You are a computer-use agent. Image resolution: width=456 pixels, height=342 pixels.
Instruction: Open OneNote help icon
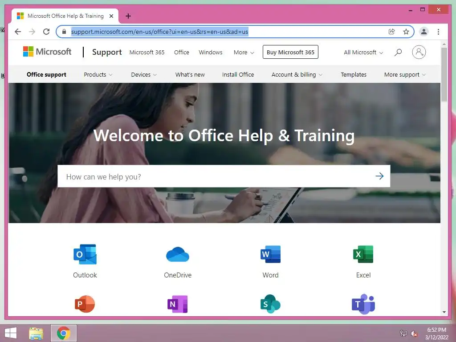177,304
